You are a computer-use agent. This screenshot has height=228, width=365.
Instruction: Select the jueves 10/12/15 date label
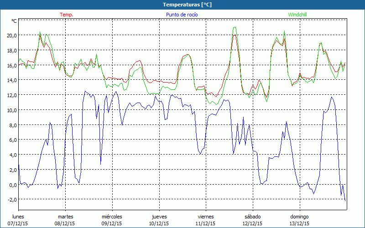(159, 220)
